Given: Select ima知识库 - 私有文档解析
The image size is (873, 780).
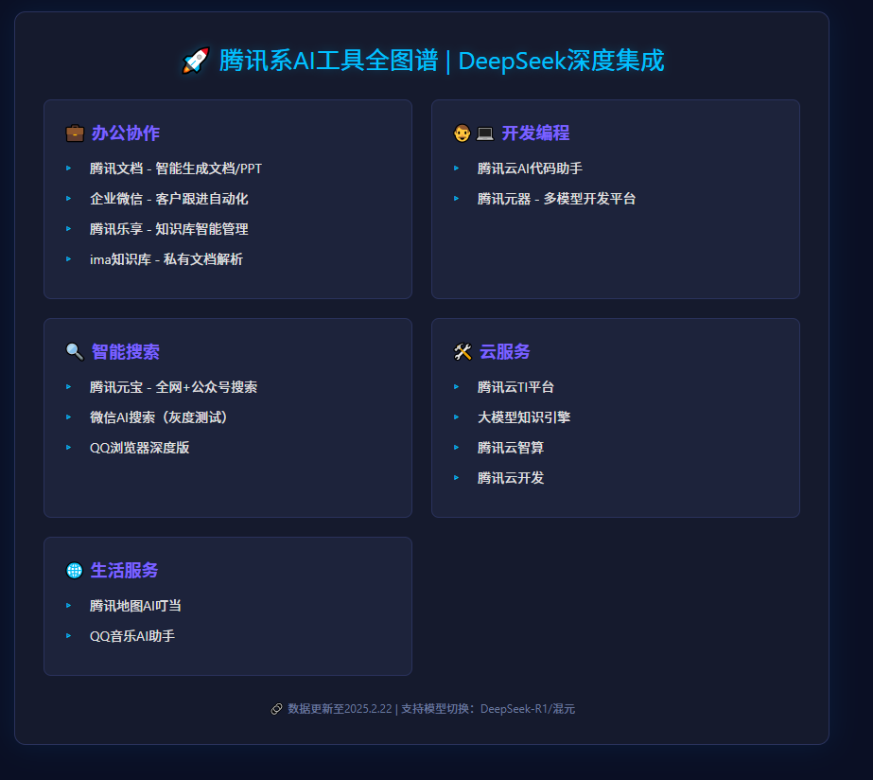Looking at the screenshot, I should [166, 259].
